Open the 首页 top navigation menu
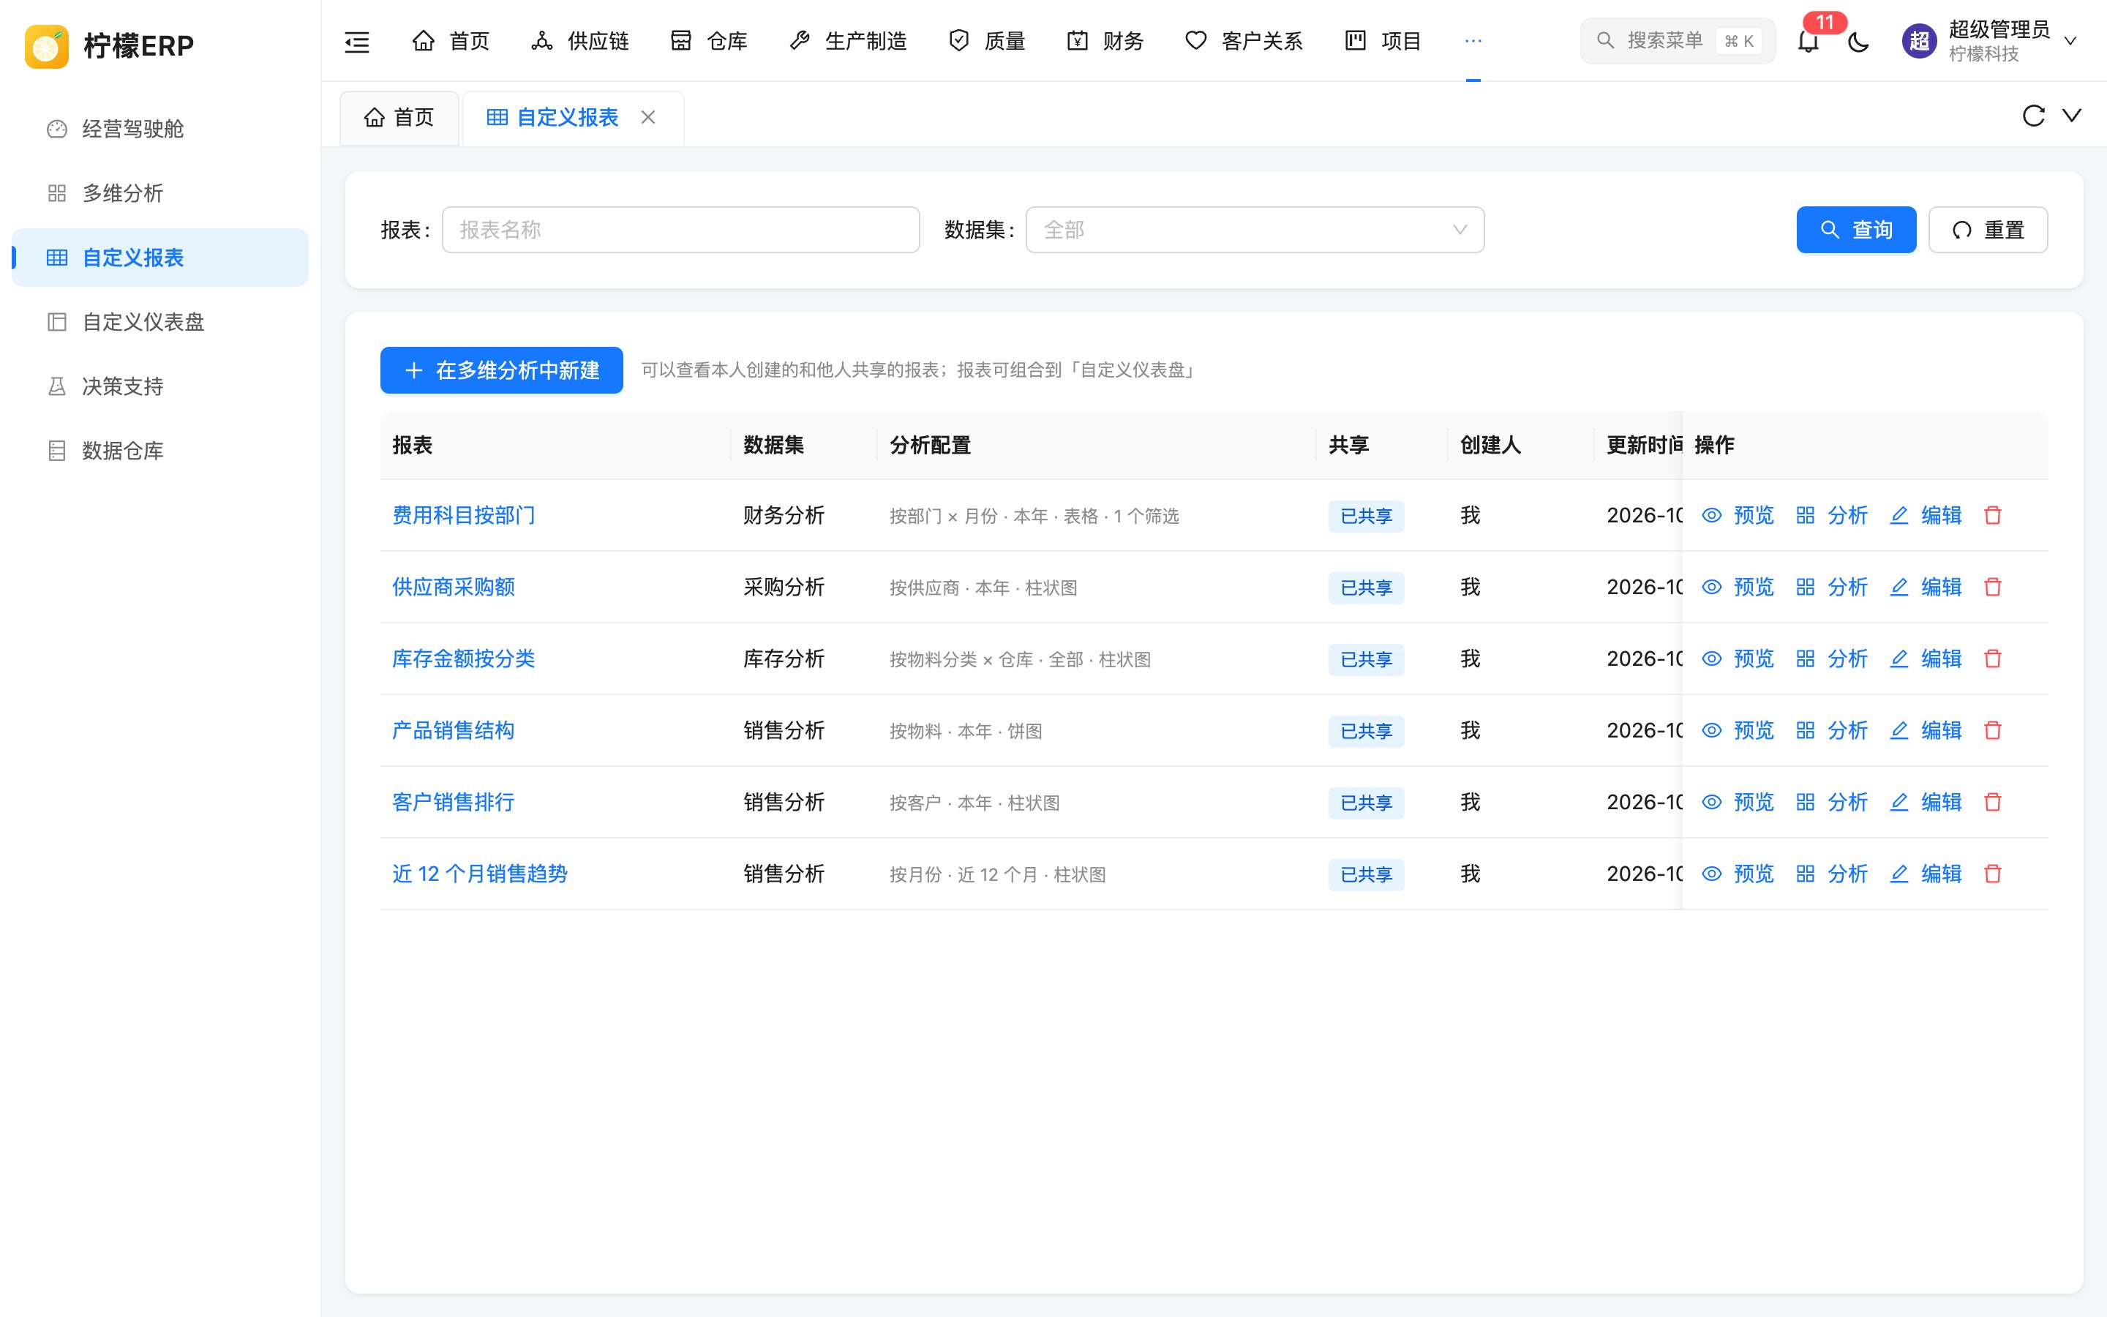The image size is (2107, 1317). click(x=450, y=41)
